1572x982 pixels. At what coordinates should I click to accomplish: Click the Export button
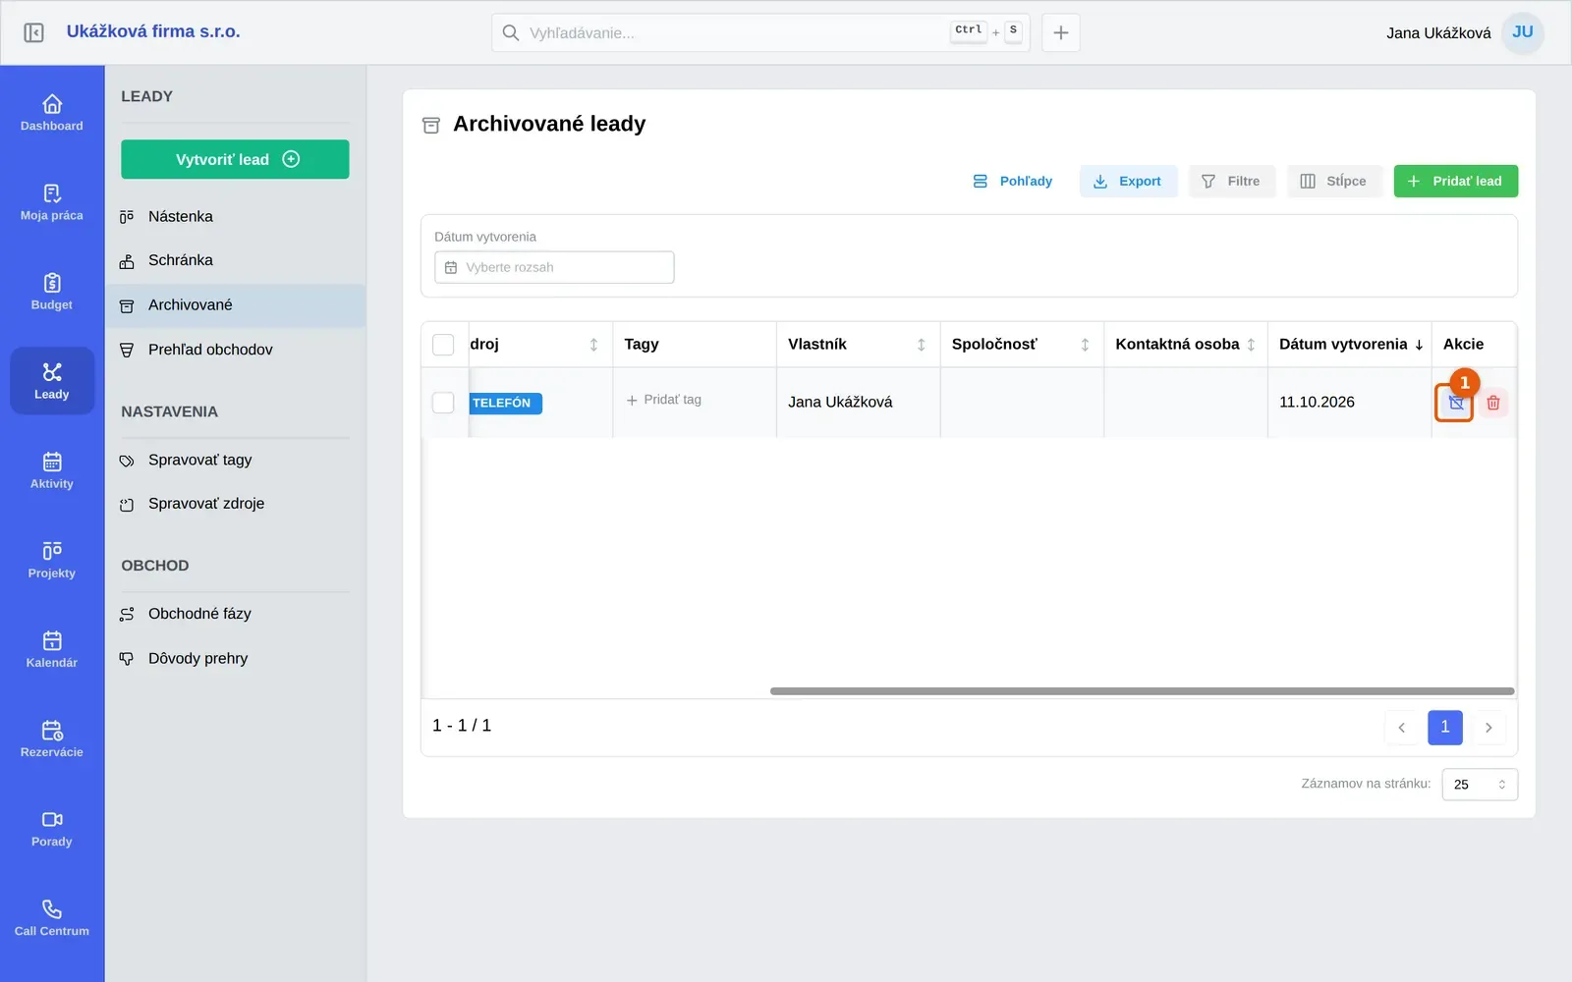pos(1128,182)
